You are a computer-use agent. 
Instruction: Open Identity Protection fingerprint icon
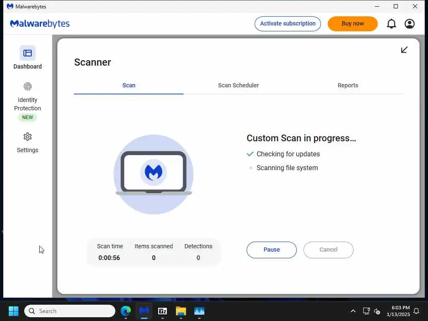pos(27,87)
